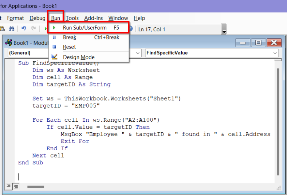The width and height of the screenshot is (287, 195).
Task: Click the toolbar options overflow arrow
Action: pyautogui.click(x=224, y=29)
